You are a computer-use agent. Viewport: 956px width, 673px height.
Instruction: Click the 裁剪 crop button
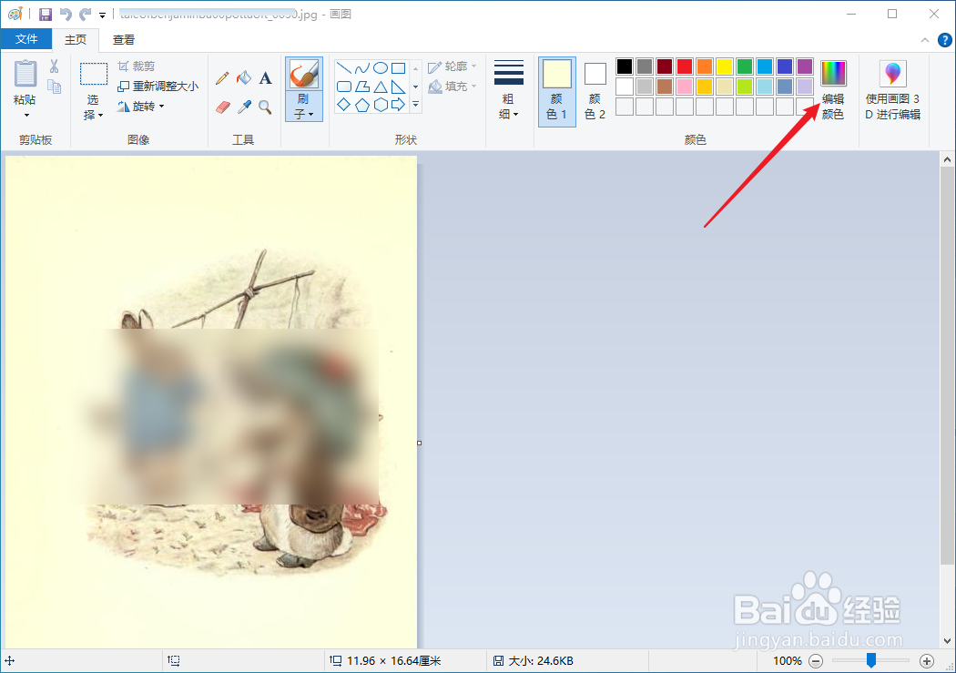[137, 66]
